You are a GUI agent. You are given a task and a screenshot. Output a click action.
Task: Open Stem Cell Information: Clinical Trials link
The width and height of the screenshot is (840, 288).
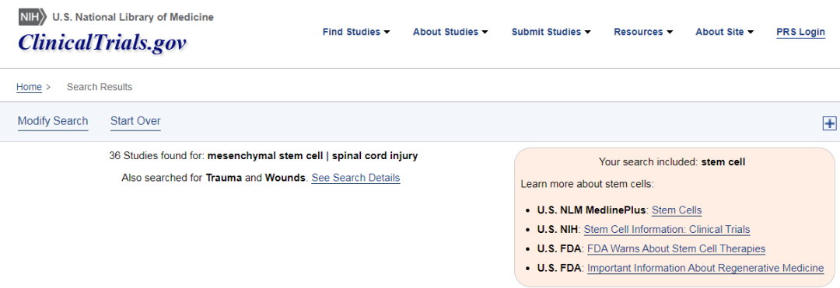tap(667, 229)
